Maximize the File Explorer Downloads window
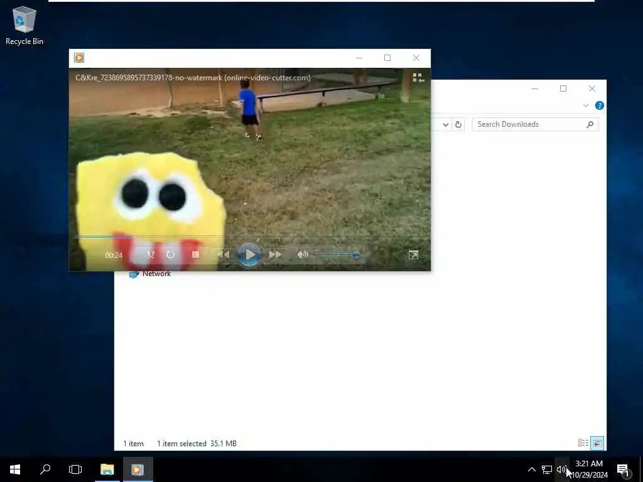 click(563, 88)
